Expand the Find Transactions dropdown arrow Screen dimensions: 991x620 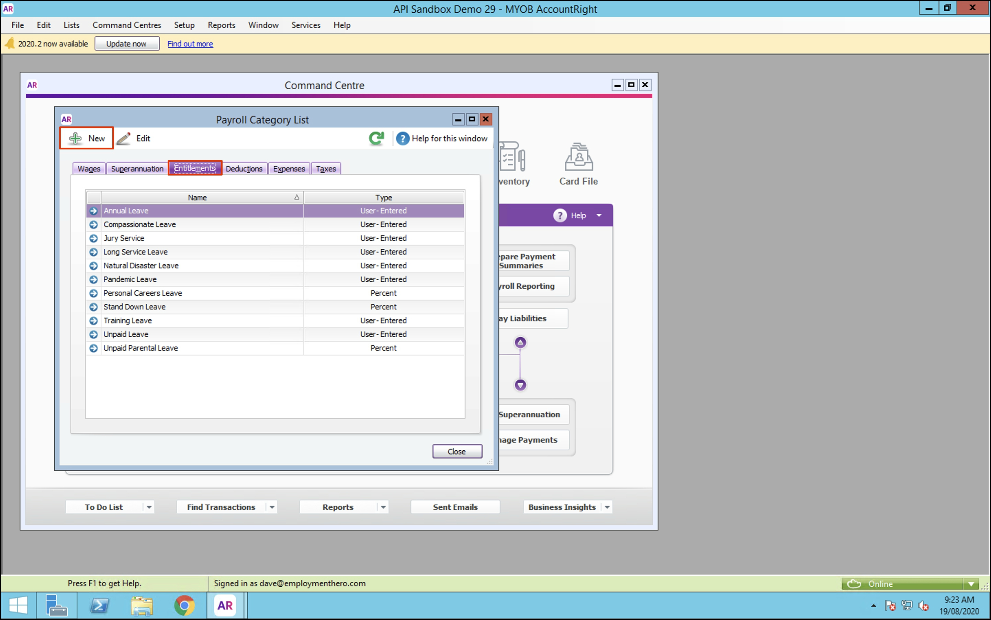272,507
